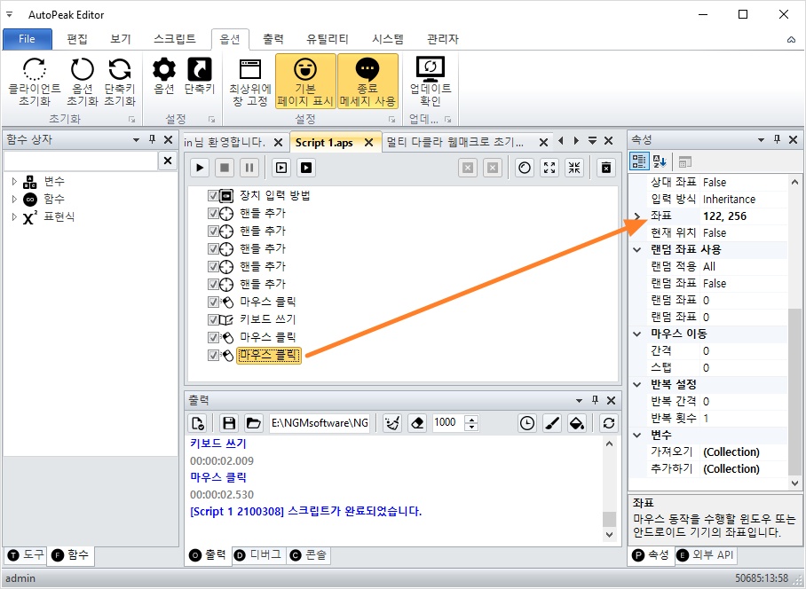
Task: Collapse the 마우스 이동 property group
Action: [x=637, y=334]
